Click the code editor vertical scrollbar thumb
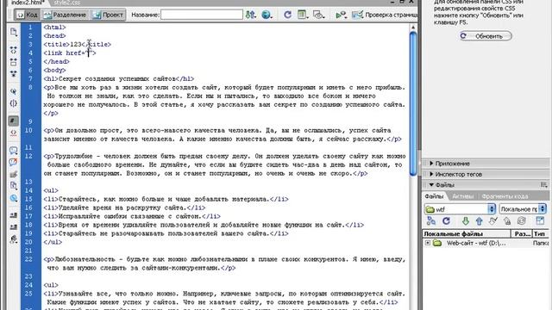This screenshot has height=310, width=552. pyautogui.click(x=413, y=104)
